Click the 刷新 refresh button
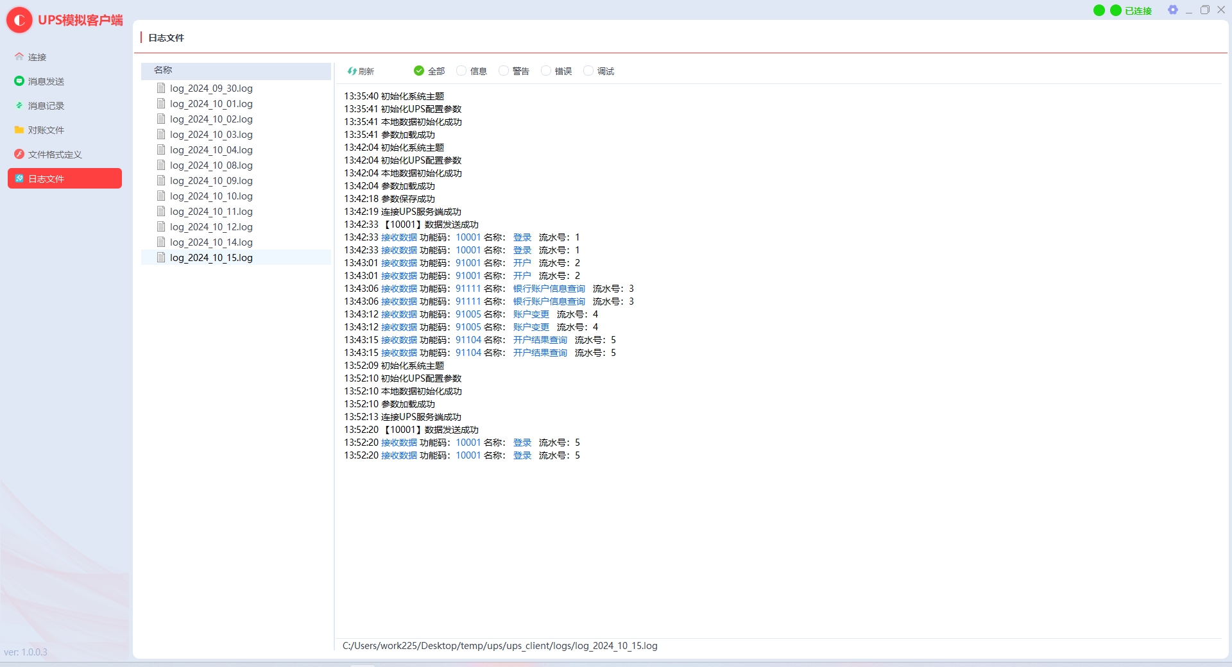The width and height of the screenshot is (1232, 667). (361, 71)
